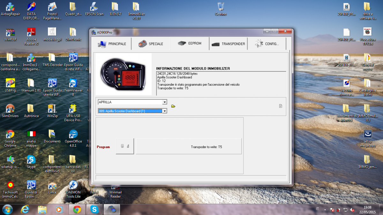
Task: Open TeamViewer 8 shortcut
Action: 73,87
